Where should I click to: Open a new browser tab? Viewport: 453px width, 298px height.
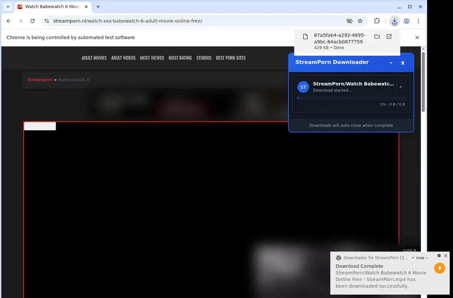click(x=98, y=7)
